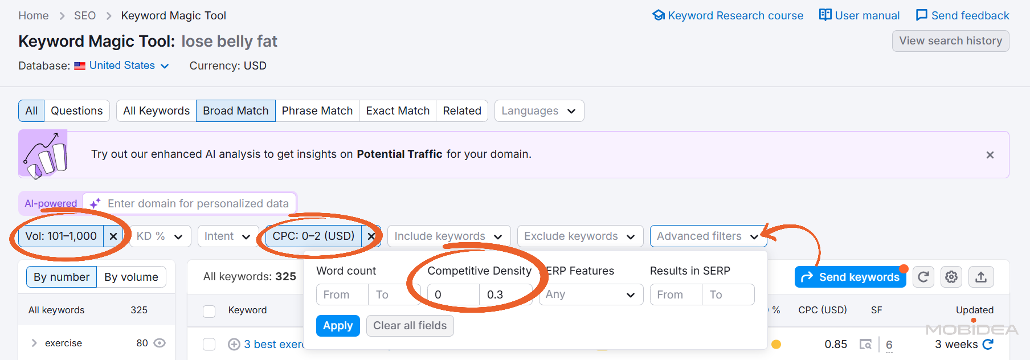Remove the Vol: 101–1,000 filter
Image resolution: width=1030 pixels, height=360 pixels.
click(113, 236)
